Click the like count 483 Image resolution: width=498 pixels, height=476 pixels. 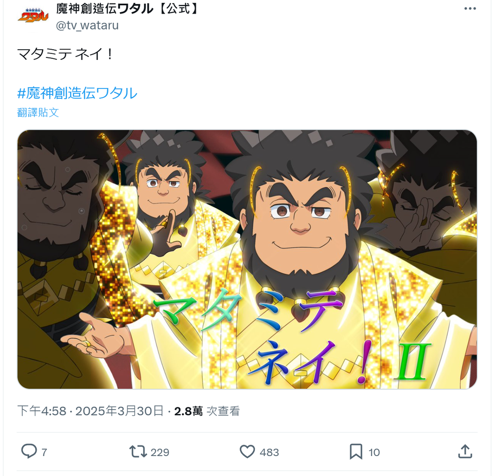coord(269,452)
